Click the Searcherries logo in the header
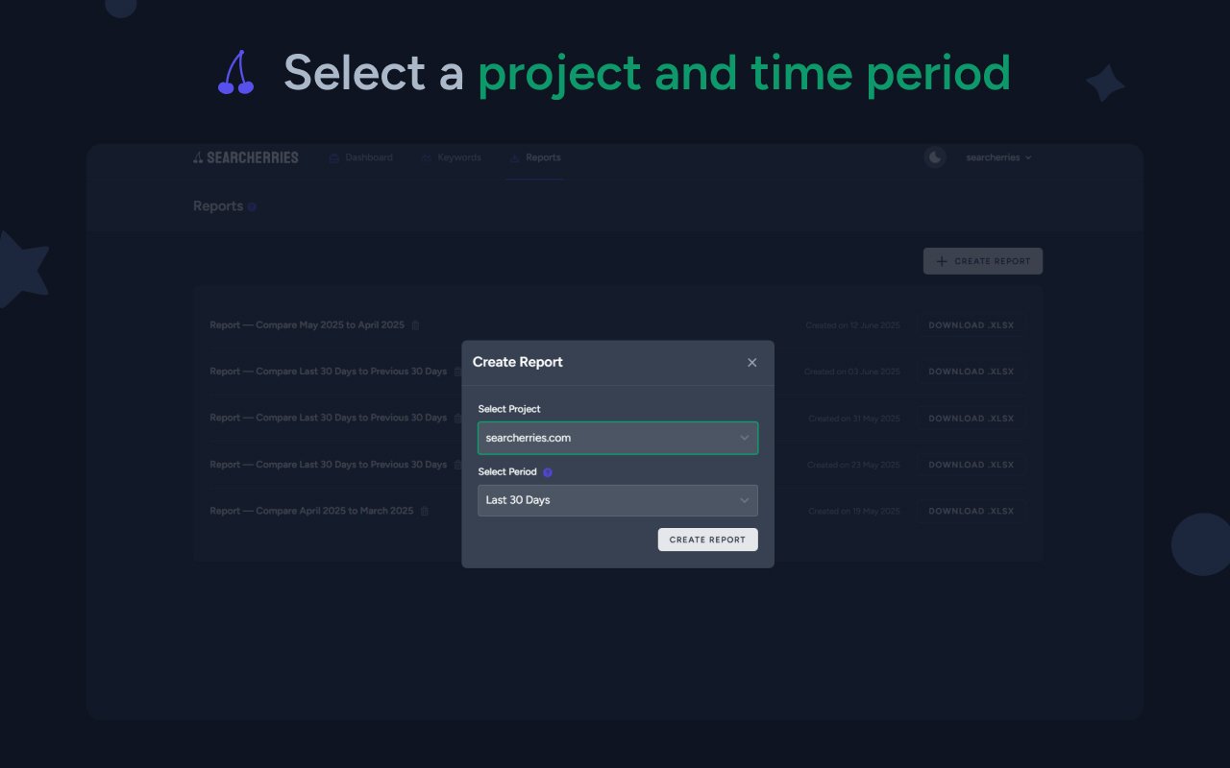1230x768 pixels. coord(246,157)
